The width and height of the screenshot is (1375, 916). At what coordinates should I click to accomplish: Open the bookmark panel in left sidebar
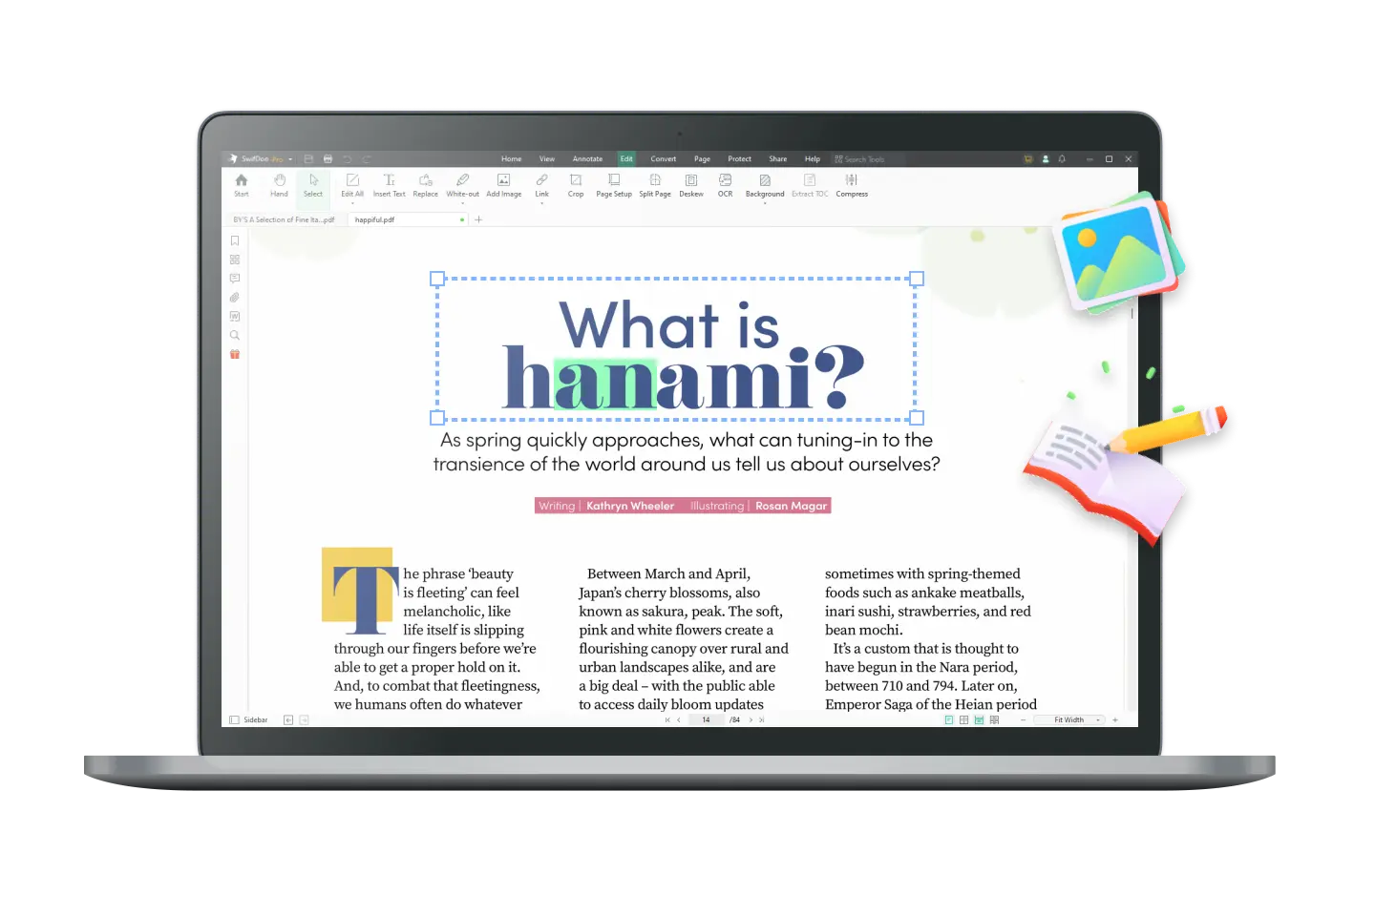[235, 241]
